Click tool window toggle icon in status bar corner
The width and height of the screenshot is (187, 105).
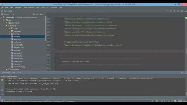point(1,101)
